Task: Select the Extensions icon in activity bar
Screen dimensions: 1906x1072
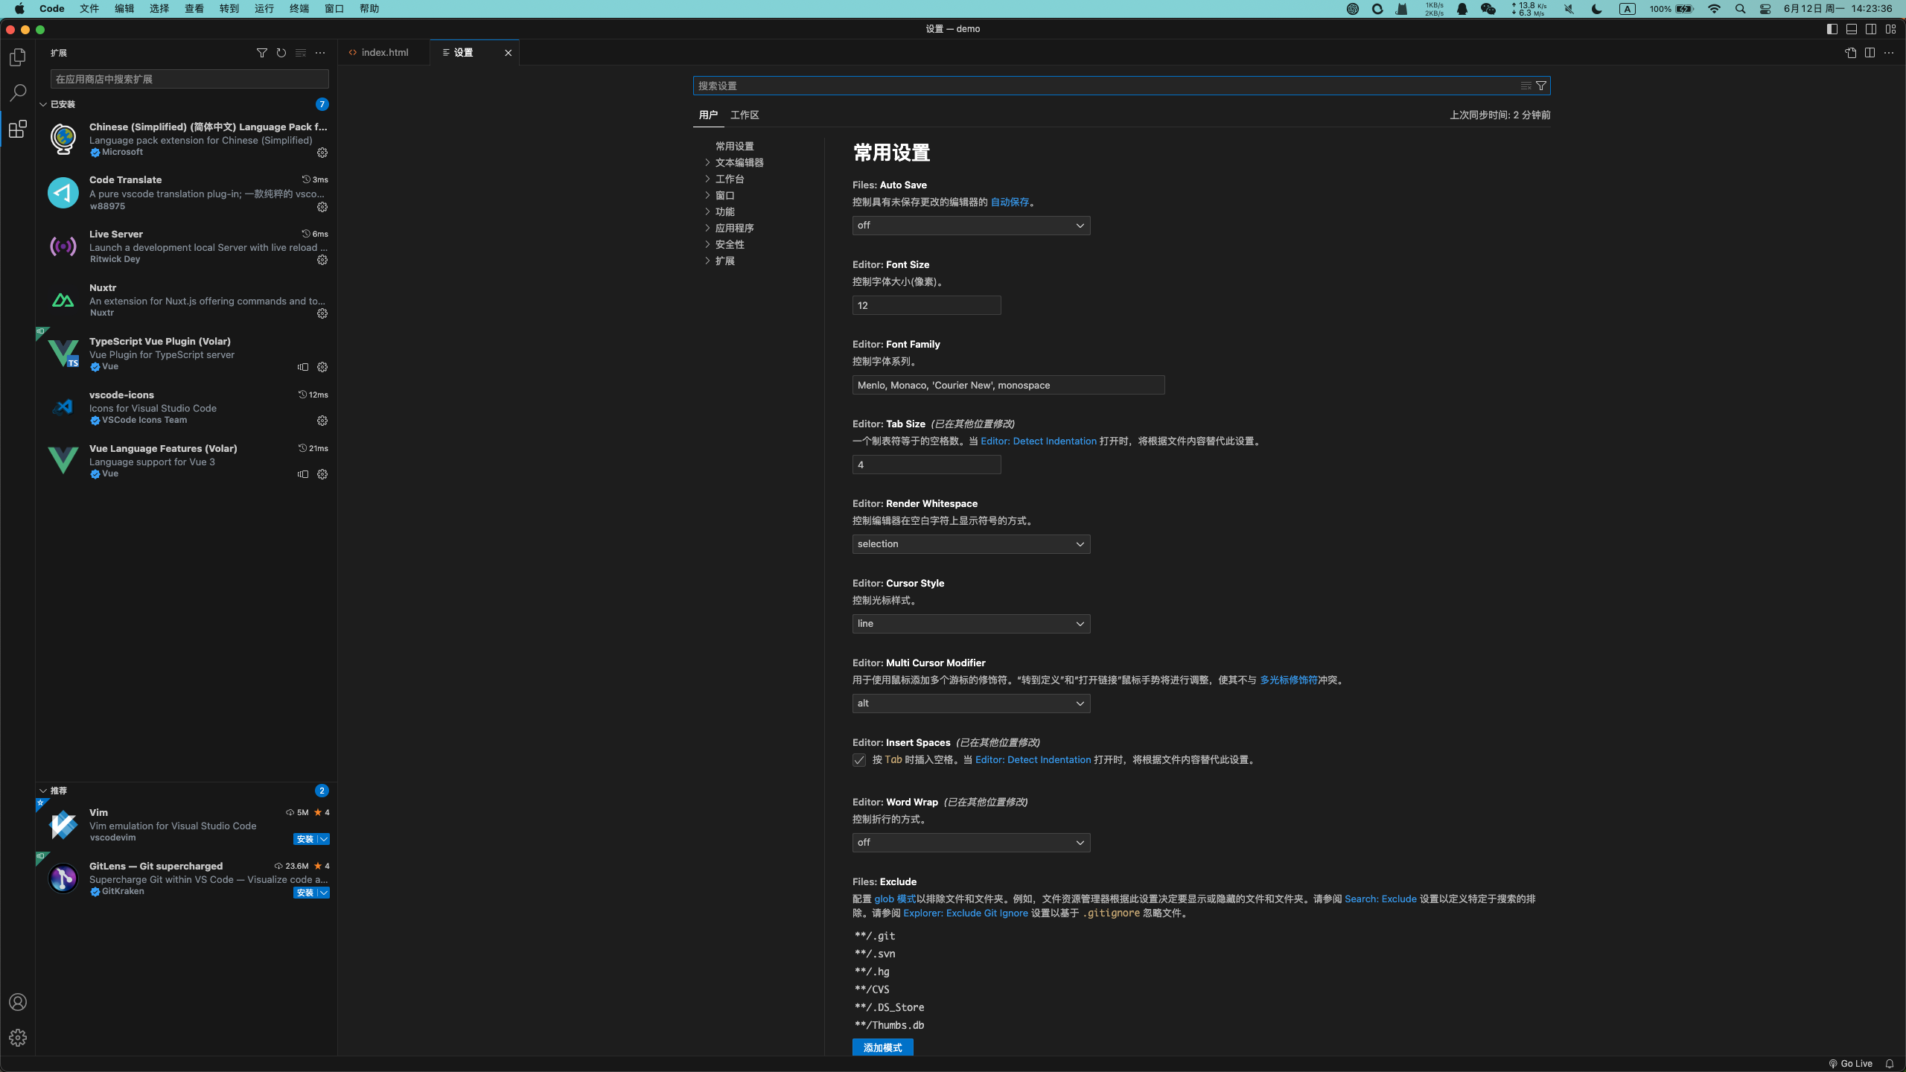Action: [x=18, y=129]
